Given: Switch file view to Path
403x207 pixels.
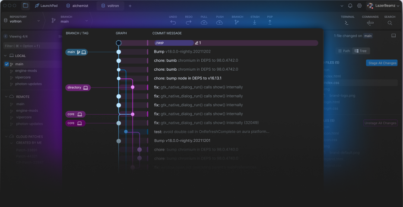Looking at the screenshot, I should [344, 51].
